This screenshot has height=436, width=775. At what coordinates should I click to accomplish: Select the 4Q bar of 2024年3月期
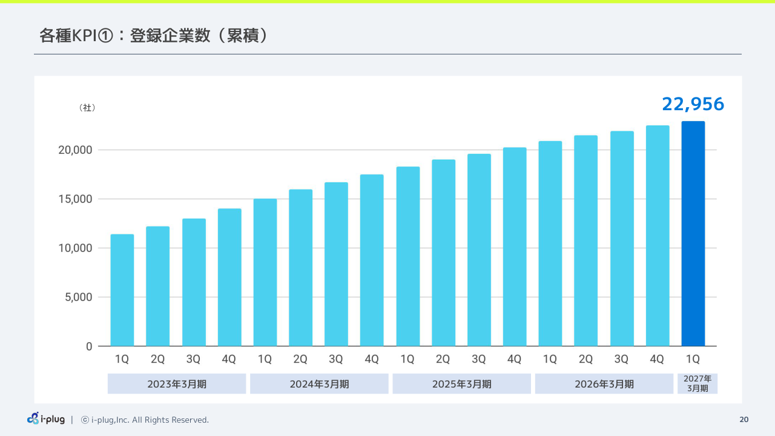(372, 260)
